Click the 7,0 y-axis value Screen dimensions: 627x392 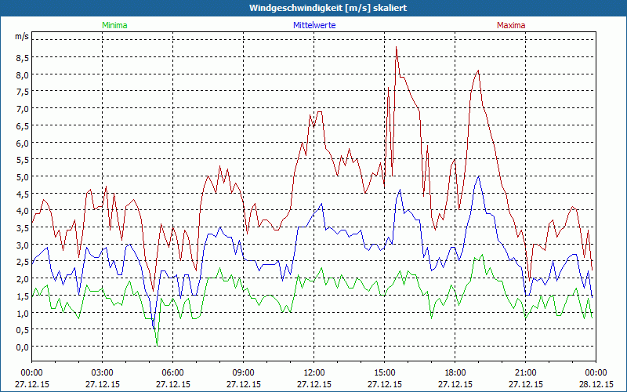[23, 109]
